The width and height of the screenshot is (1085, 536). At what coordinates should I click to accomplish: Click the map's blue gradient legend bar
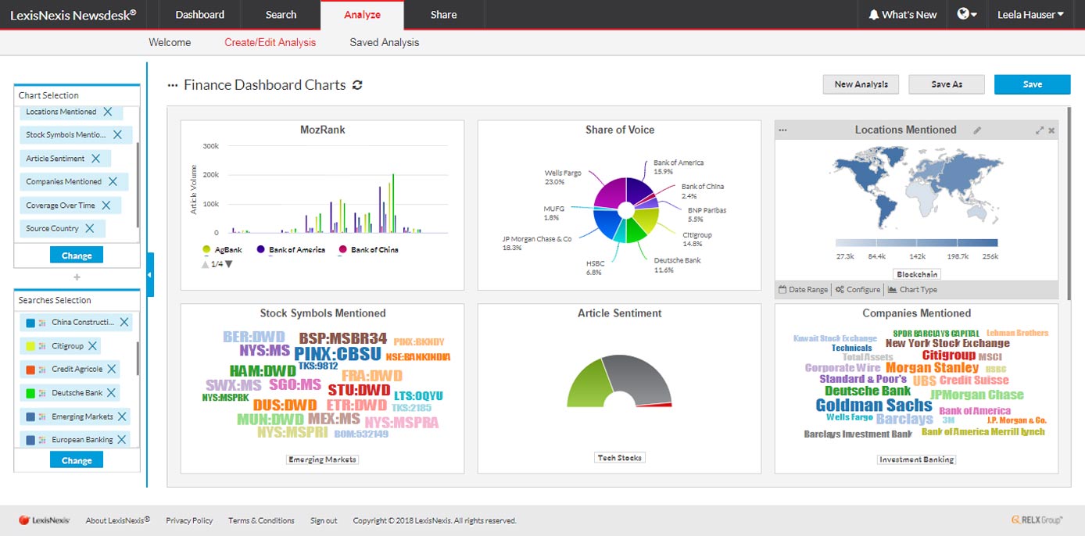pyautogui.click(x=916, y=243)
